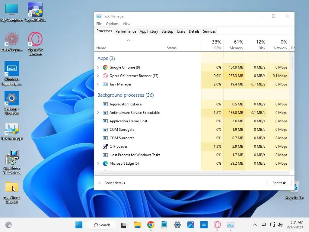309x232 pixels.
Task: Click the horizontal scrollbar under process list
Action: click(x=170, y=173)
